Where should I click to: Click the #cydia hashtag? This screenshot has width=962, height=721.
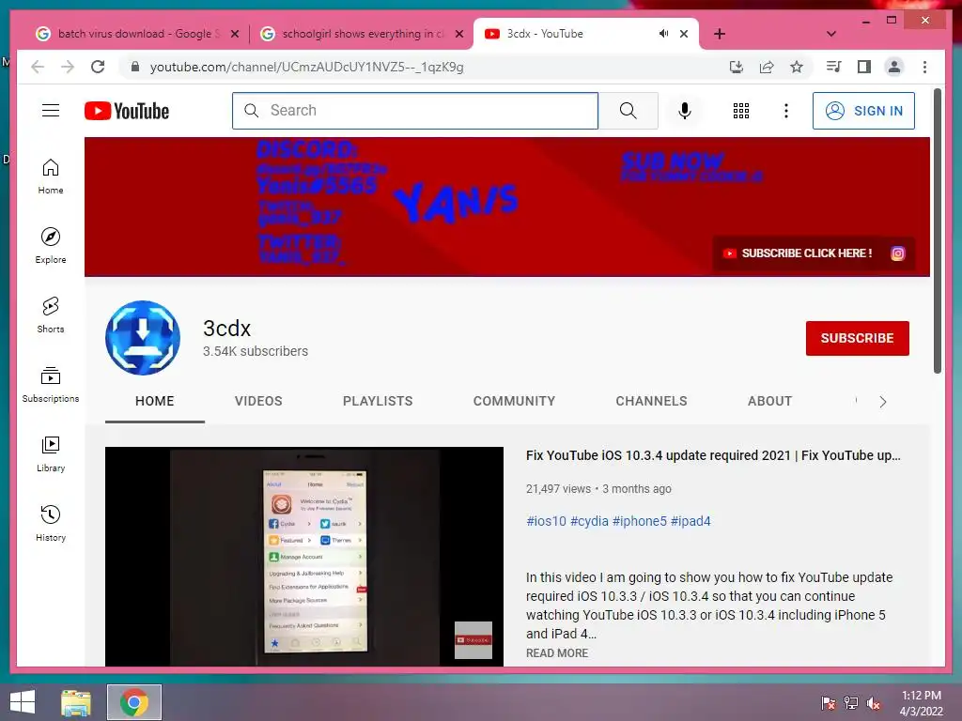(x=589, y=521)
